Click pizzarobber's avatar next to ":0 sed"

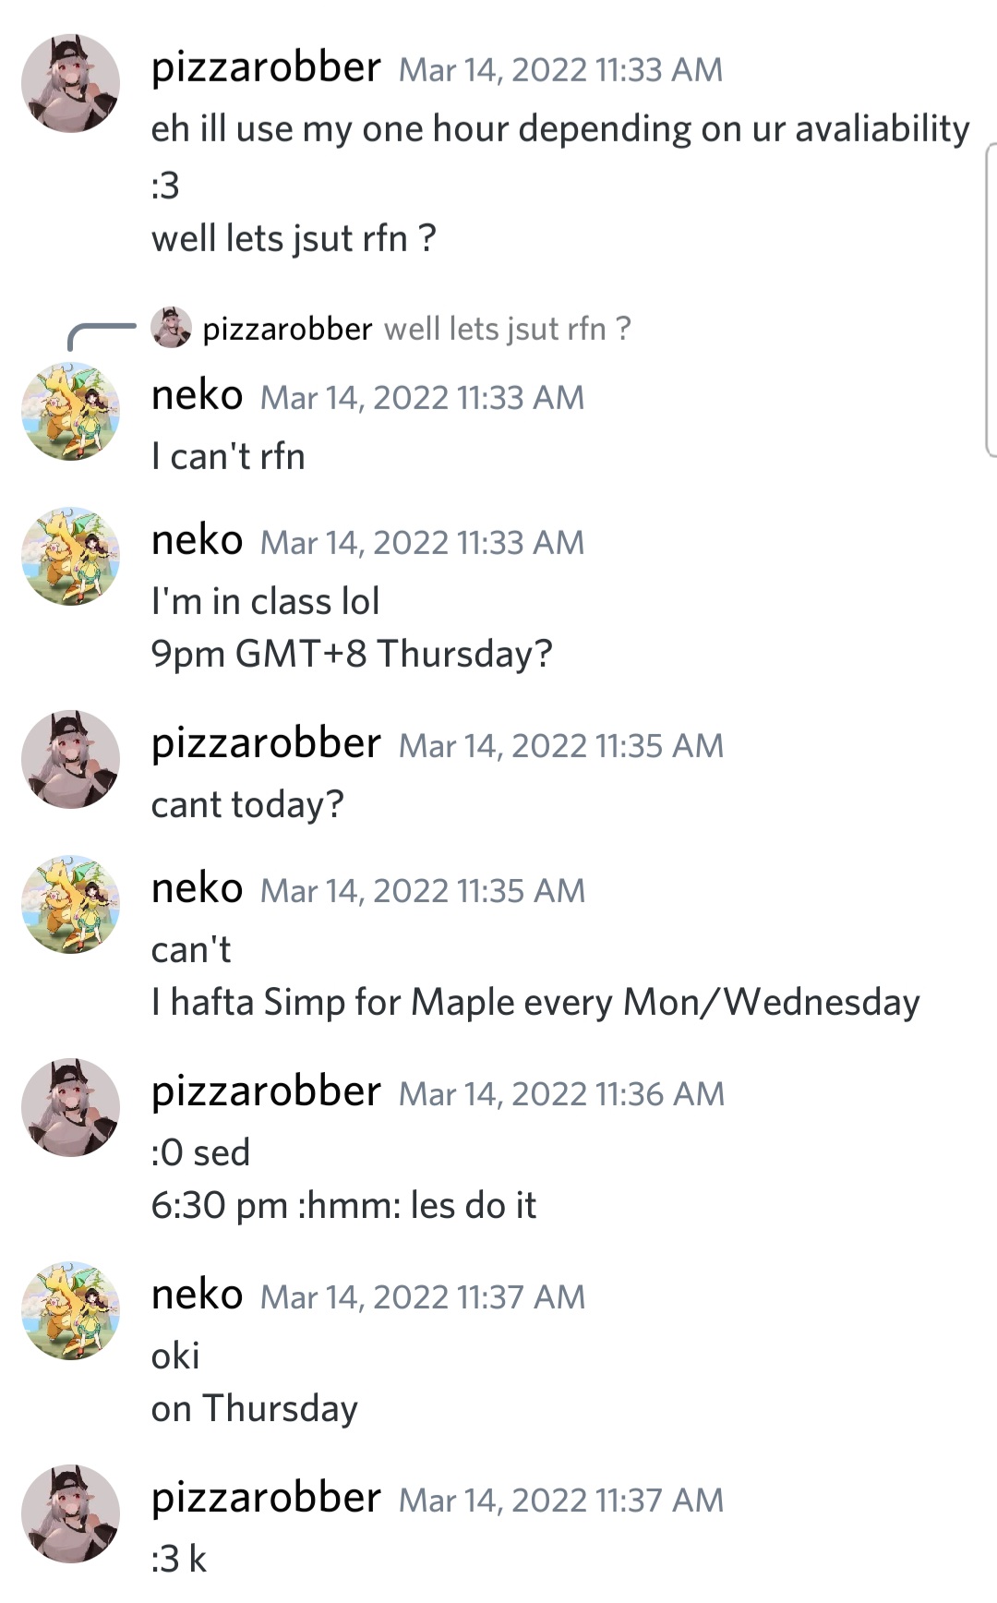(x=71, y=1108)
